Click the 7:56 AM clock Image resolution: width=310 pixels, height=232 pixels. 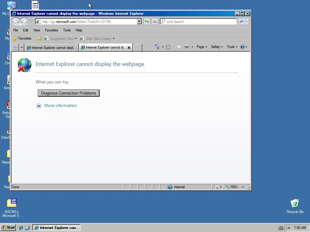point(300,228)
